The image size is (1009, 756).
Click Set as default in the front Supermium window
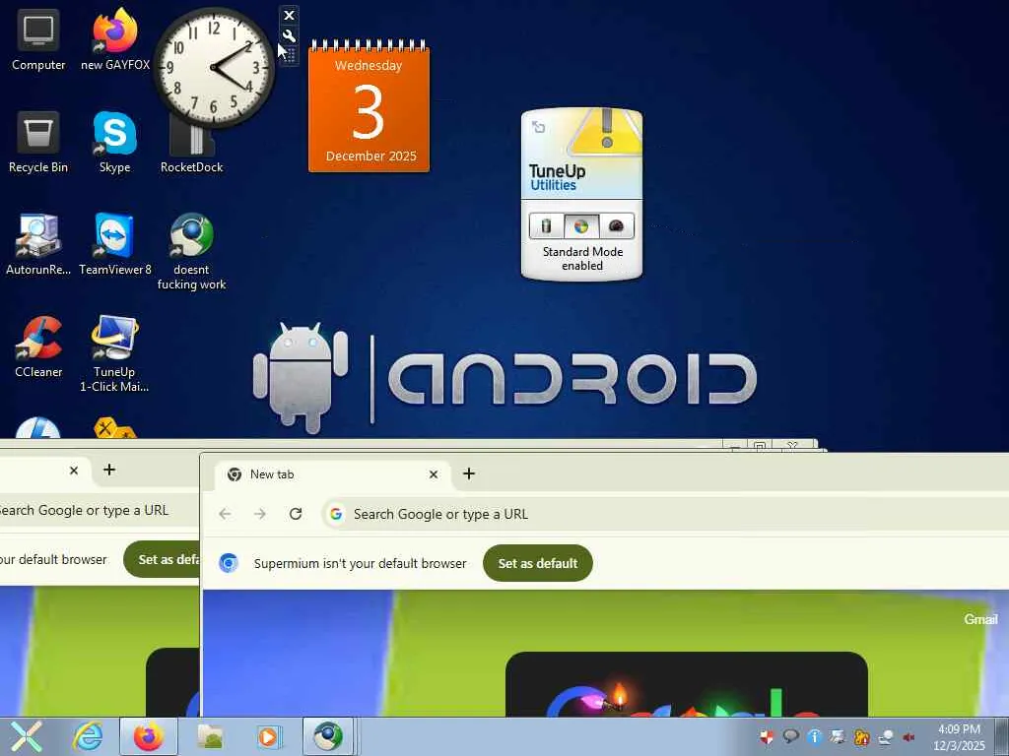tap(538, 563)
